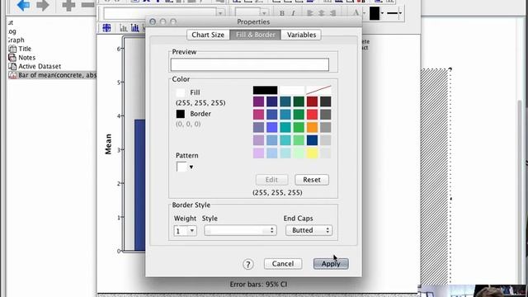
Task: Click the Title item icon in outline
Action: coord(12,49)
